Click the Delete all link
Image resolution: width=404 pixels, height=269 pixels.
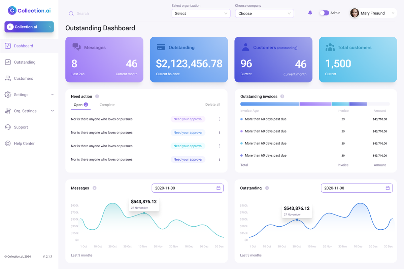coord(213,105)
